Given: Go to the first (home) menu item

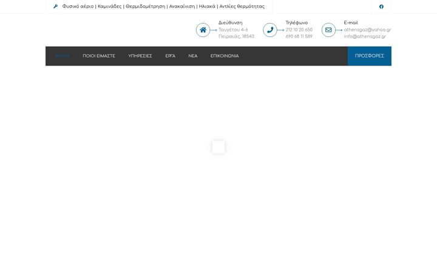Looking at the screenshot, I should (62, 56).
